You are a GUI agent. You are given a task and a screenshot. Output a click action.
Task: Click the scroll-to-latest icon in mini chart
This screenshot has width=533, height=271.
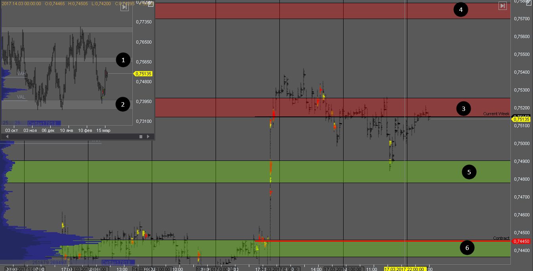[x=124, y=7]
